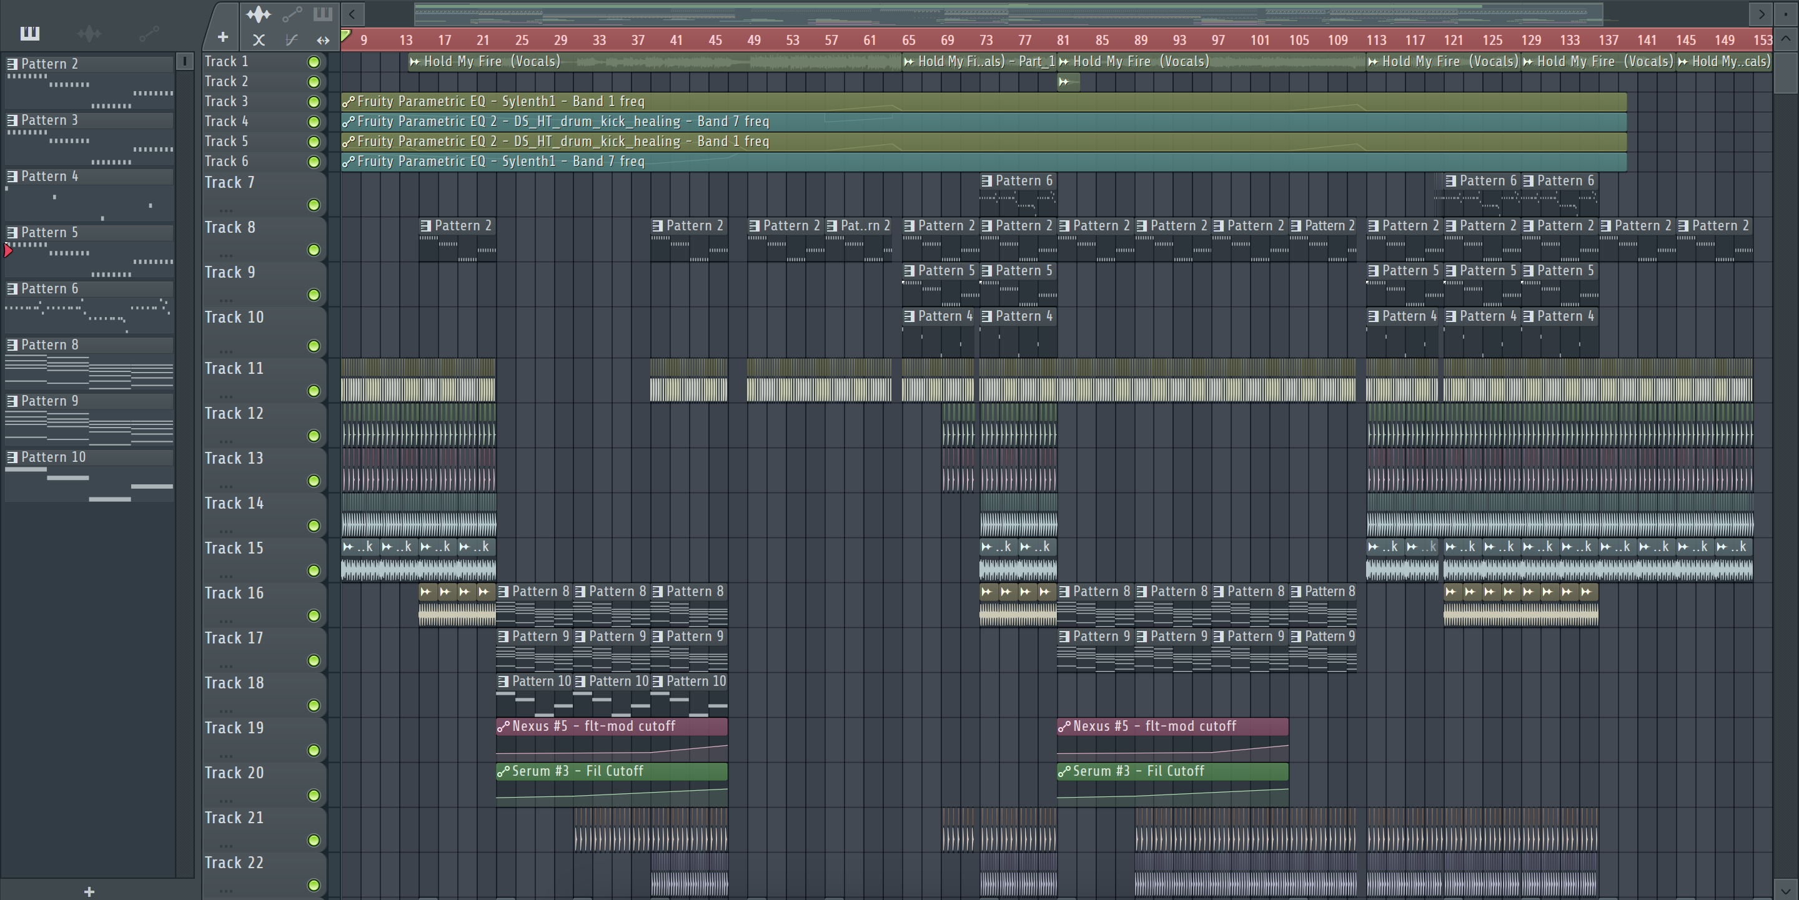Click the X crossfade tool icon
Screen dimensions: 1799x900
259,40
